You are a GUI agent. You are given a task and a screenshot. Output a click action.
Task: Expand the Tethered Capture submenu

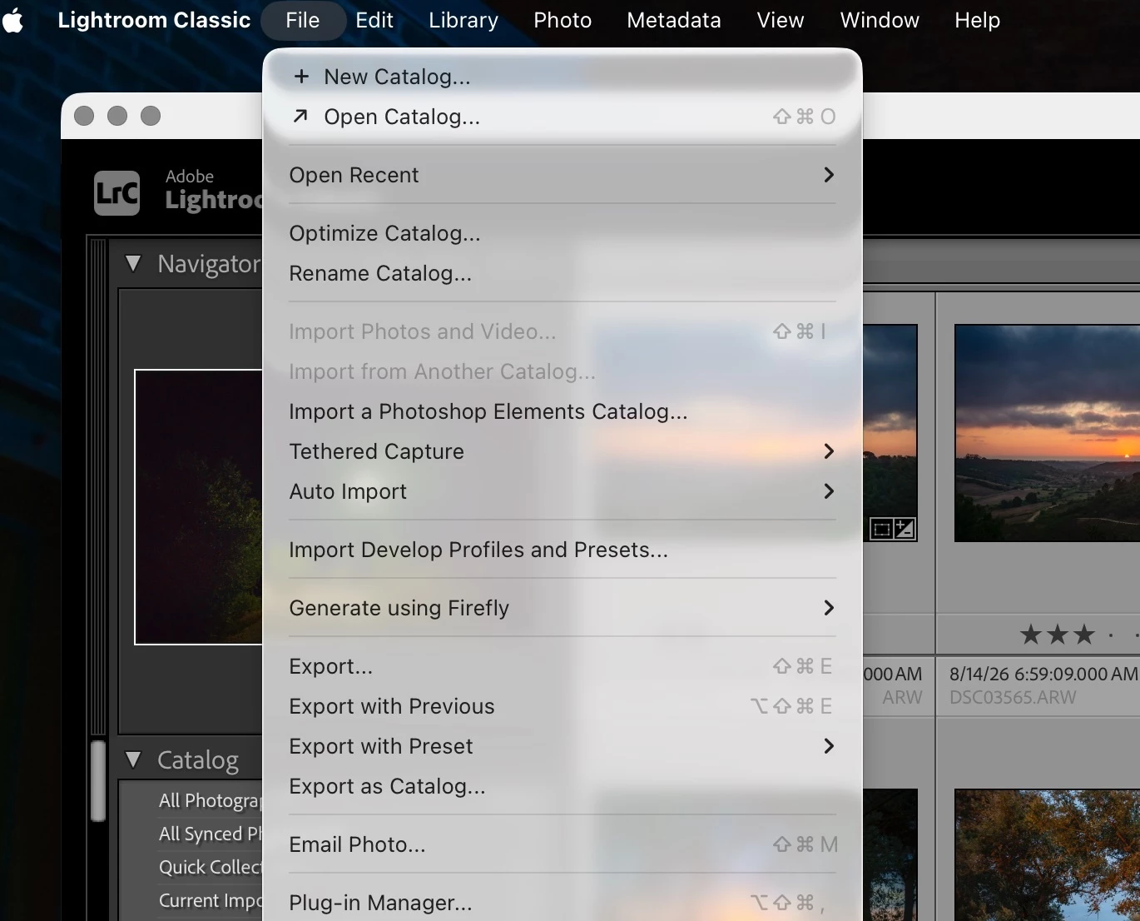(563, 451)
